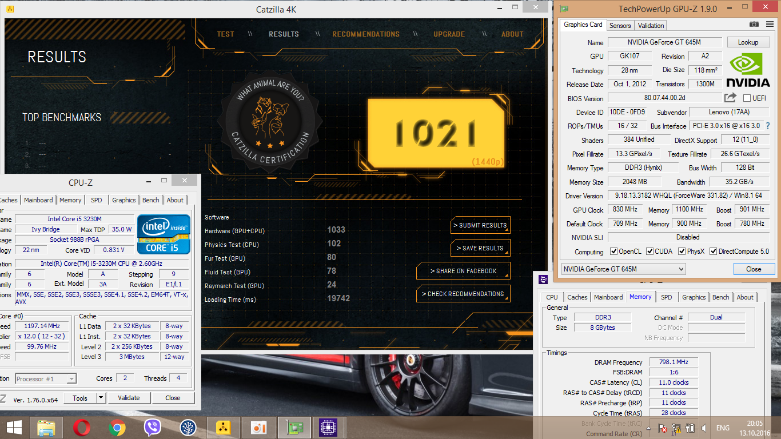Click CHECK RECOMMENDATIONS
Screen dimensions: 781x439
[463, 294]
